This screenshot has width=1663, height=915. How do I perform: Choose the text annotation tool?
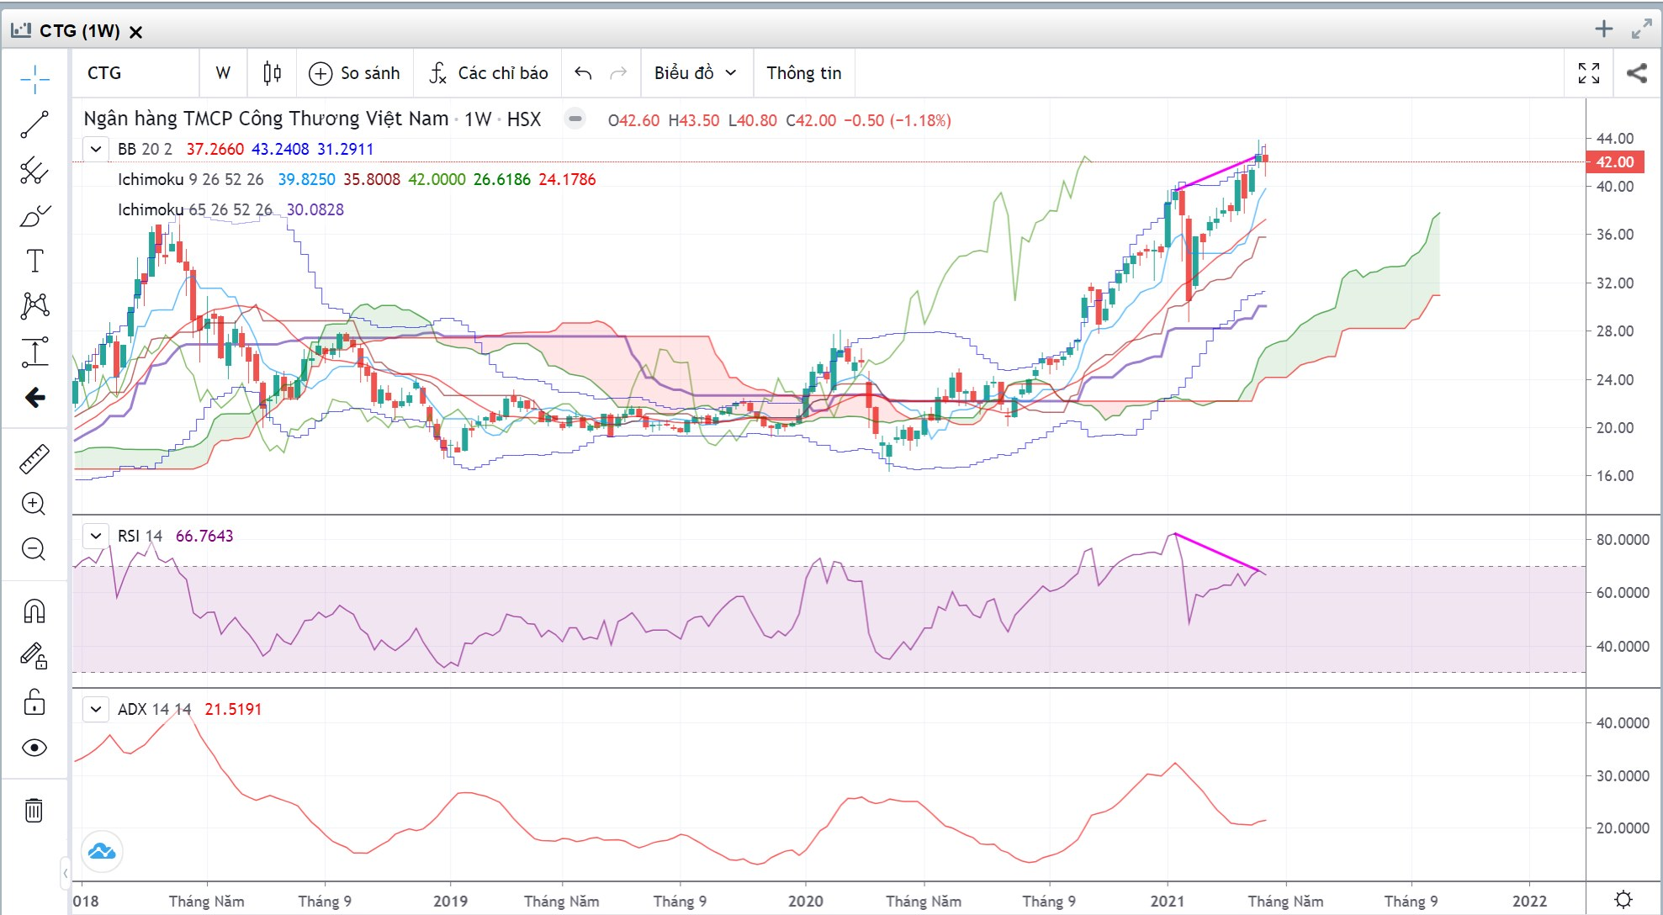pos(34,261)
